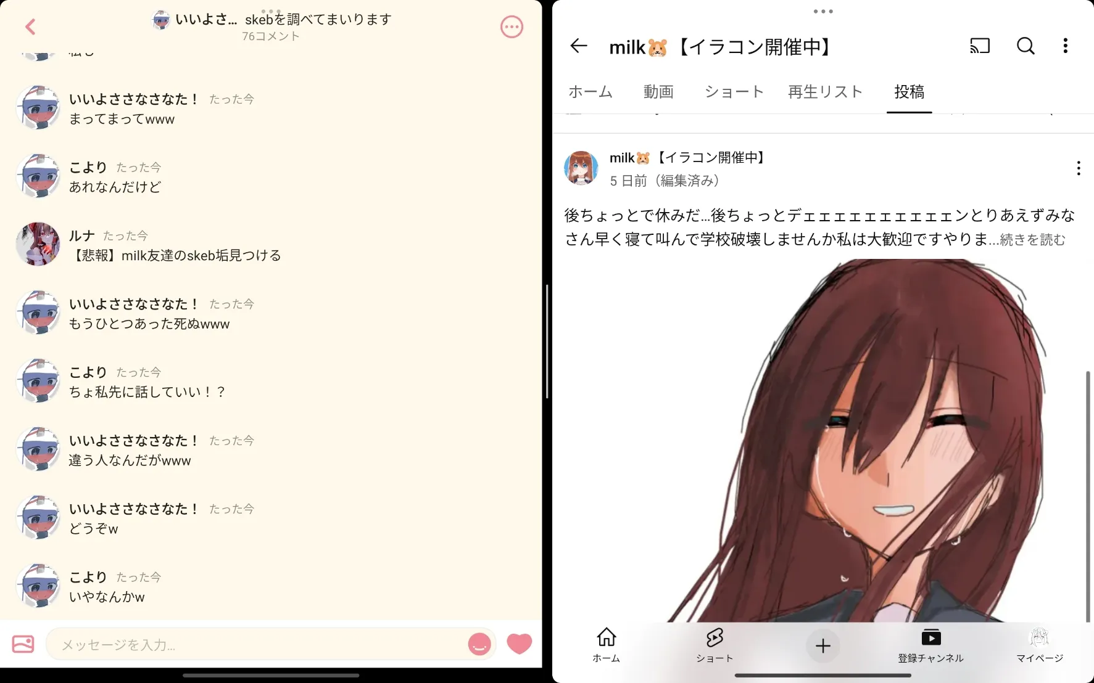Open the 再生リスト tab
The height and width of the screenshot is (683, 1094).
coord(825,92)
